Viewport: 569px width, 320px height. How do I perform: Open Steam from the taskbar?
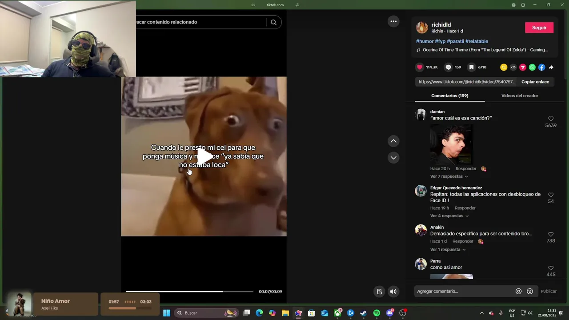point(363,313)
